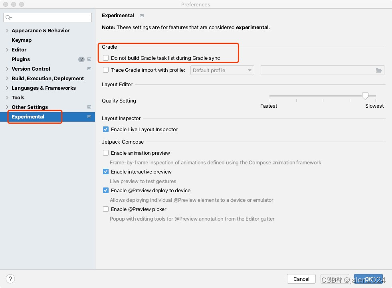Click the Slowest label under the slider

click(374, 106)
